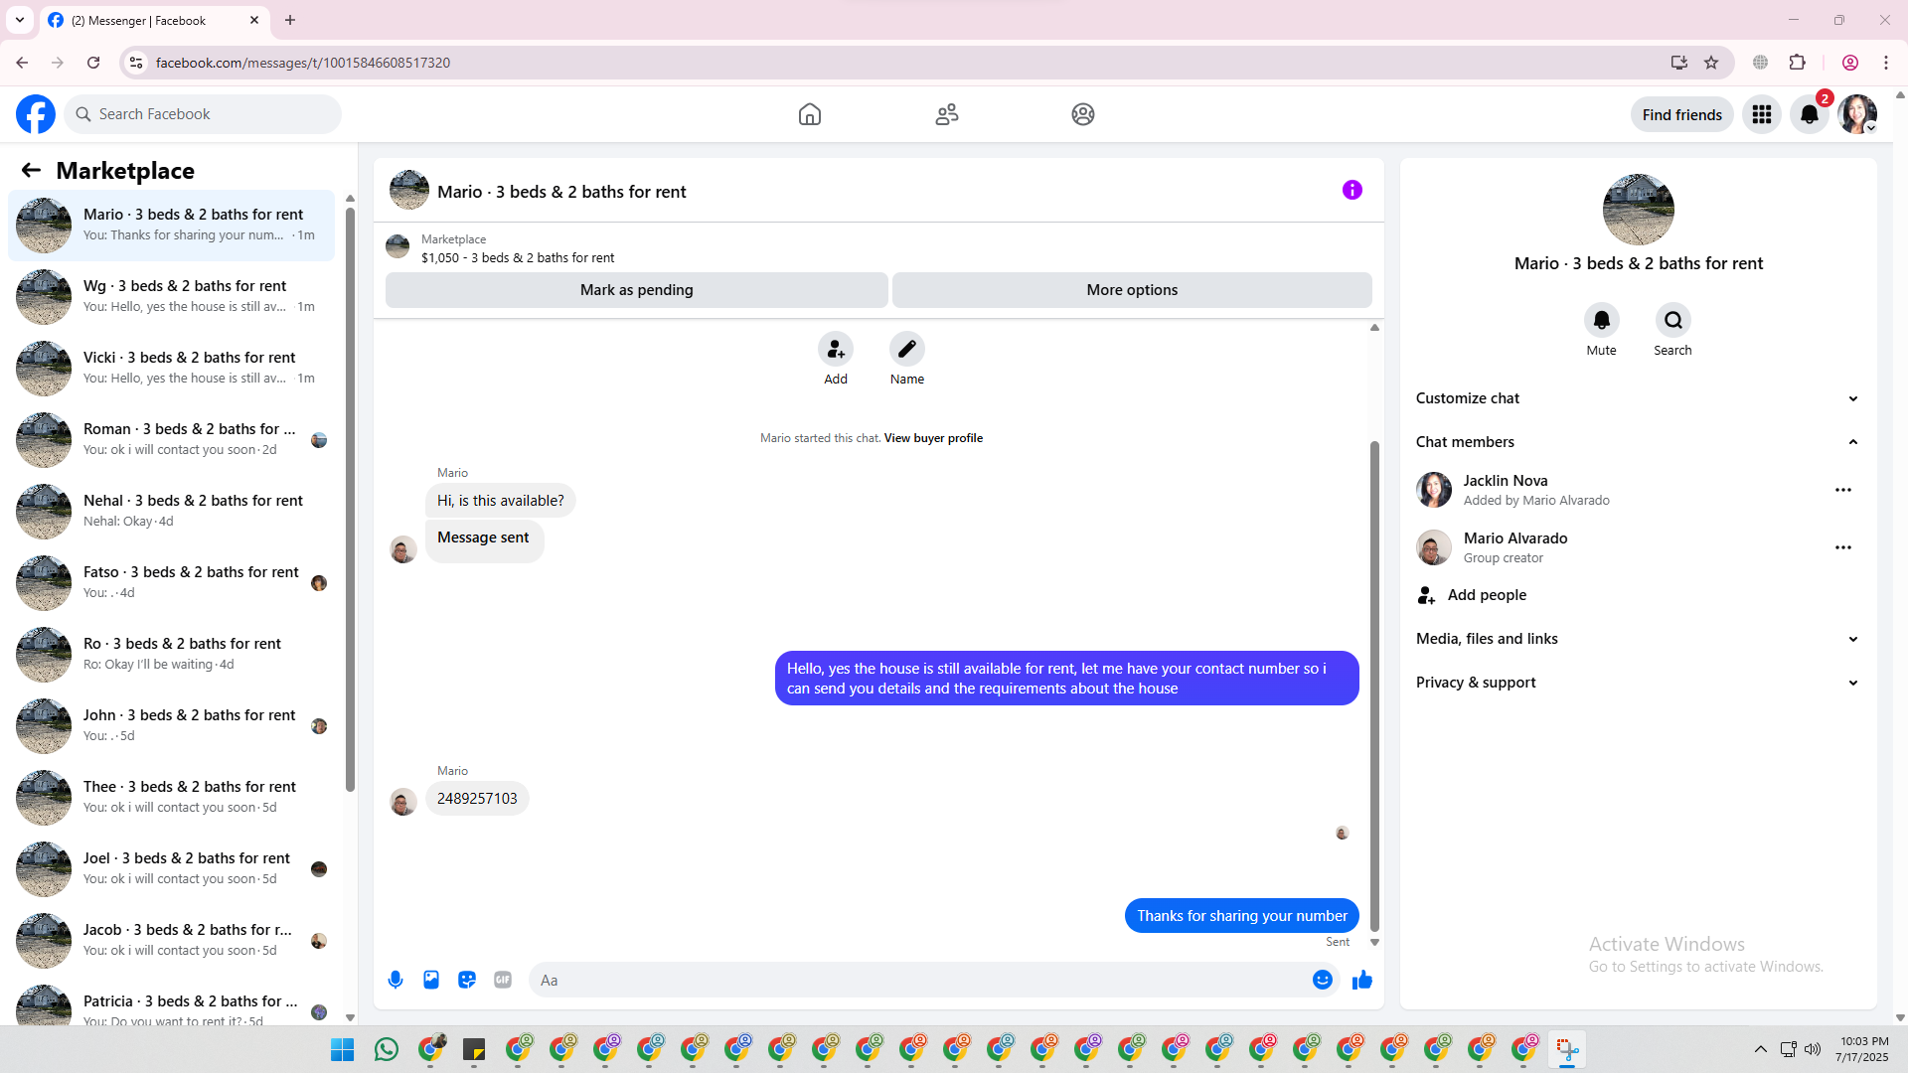Open the Nehal 3 beds conversation

[x=172, y=512]
